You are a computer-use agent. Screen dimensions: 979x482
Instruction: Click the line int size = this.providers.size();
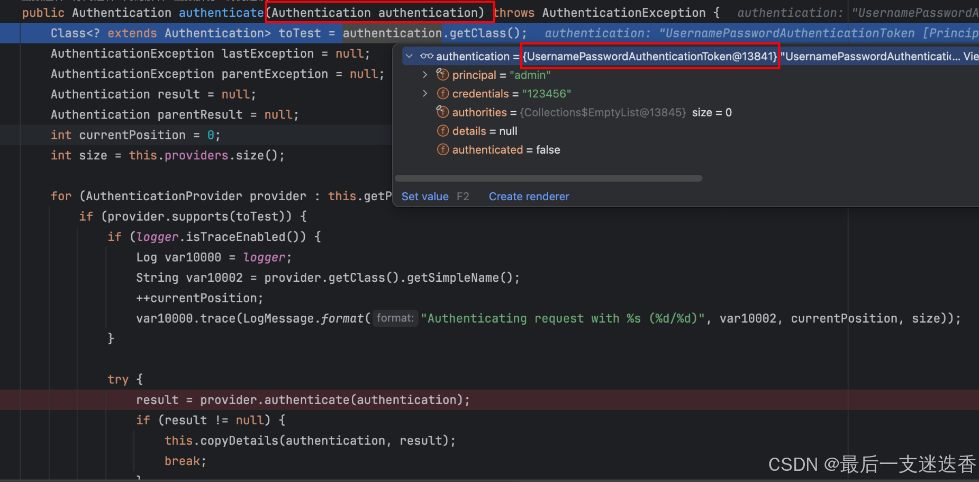coord(168,155)
